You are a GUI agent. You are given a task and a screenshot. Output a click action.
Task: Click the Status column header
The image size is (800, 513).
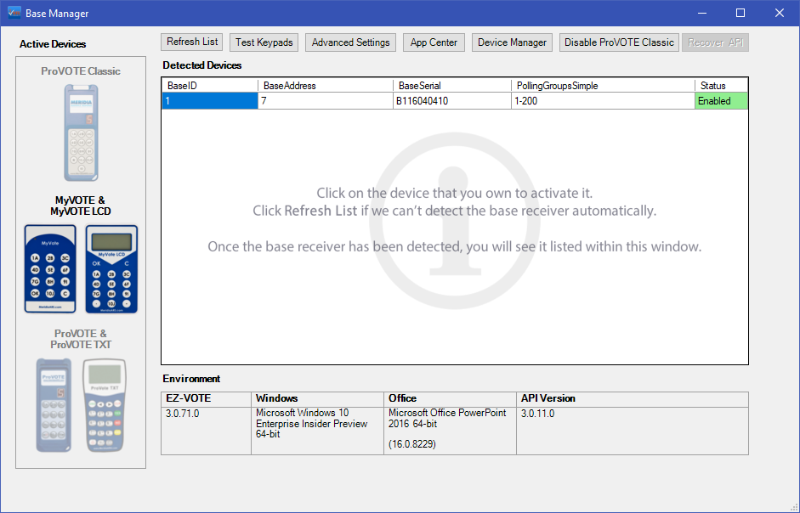tap(722, 86)
